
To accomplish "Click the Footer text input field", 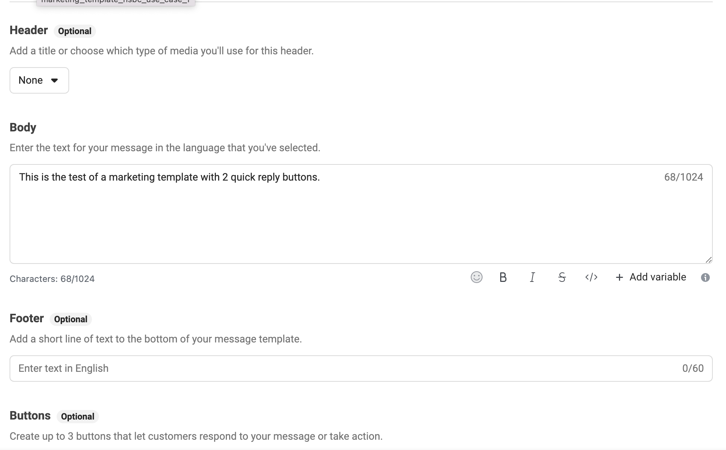I will click(x=331, y=368).
